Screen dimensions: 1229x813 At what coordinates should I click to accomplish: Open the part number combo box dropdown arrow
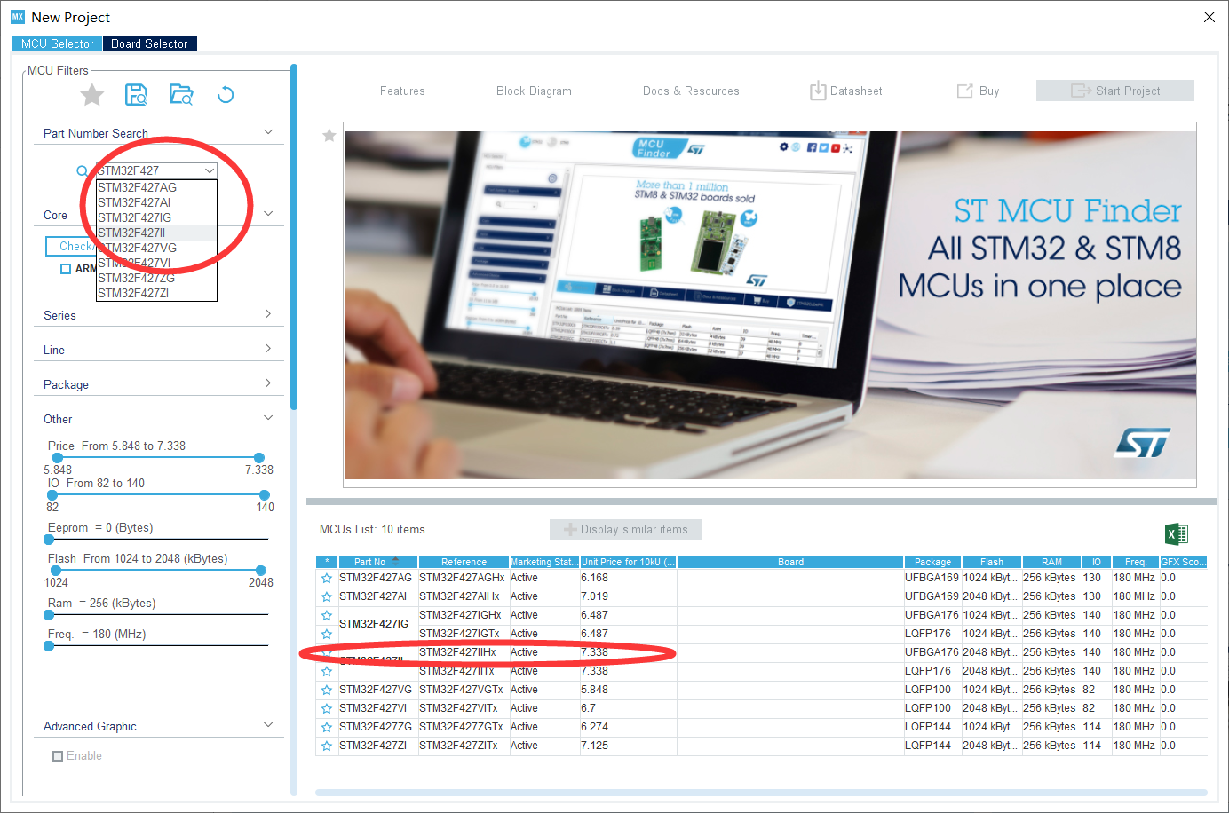[x=210, y=170]
